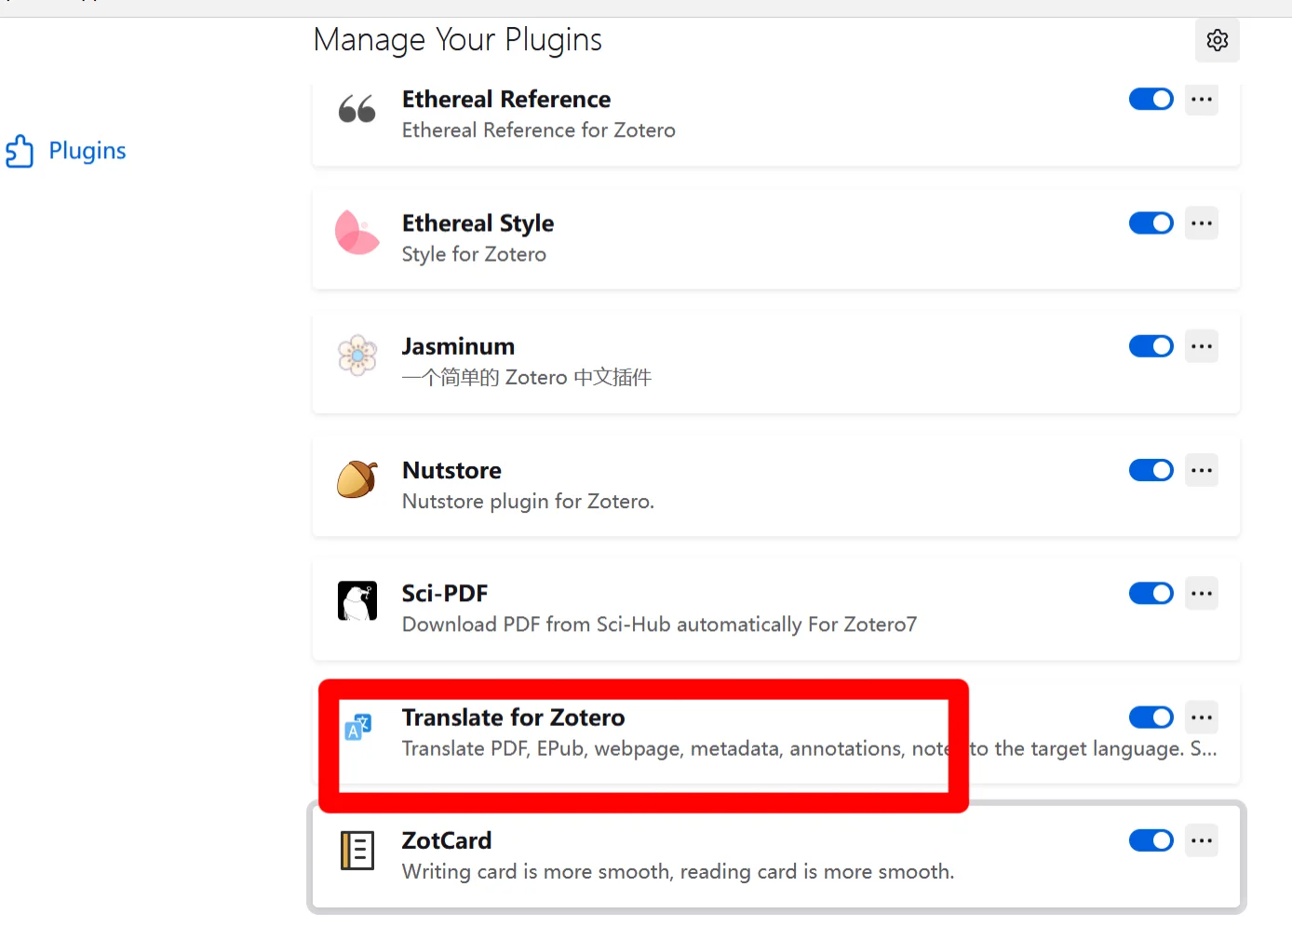Click the Nutstore acorn icon
The height and width of the screenshot is (927, 1292).
tap(357, 479)
